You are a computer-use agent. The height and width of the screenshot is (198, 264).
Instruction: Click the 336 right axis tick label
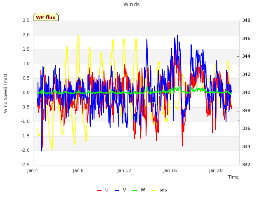(x=246, y=128)
